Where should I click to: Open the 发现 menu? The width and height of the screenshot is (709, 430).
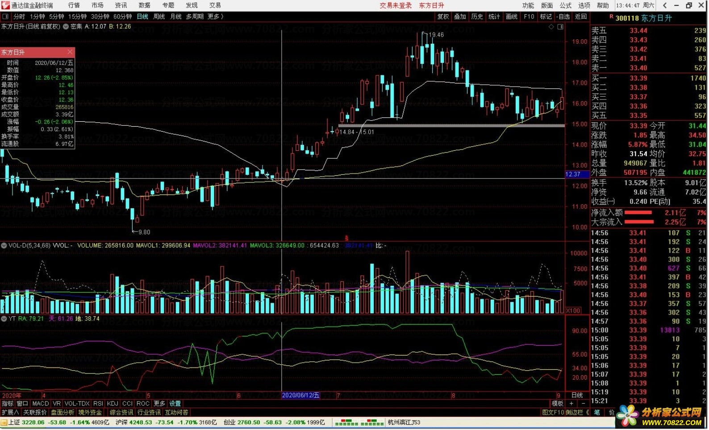pyautogui.click(x=192, y=5)
